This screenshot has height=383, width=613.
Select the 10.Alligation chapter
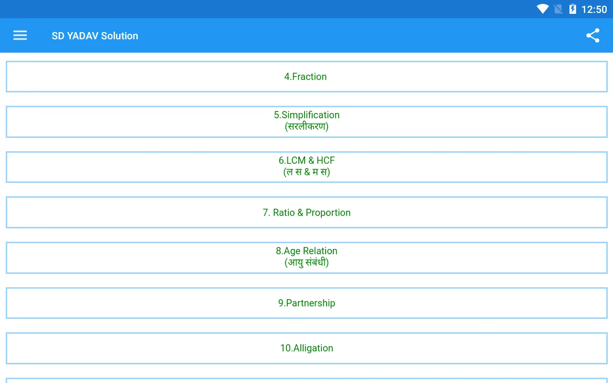pos(306,348)
